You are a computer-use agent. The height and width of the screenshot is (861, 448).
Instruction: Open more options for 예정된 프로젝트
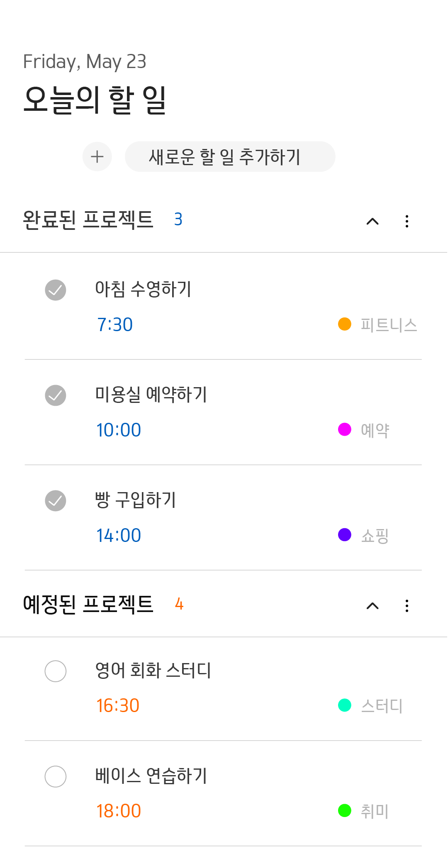pyautogui.click(x=407, y=606)
